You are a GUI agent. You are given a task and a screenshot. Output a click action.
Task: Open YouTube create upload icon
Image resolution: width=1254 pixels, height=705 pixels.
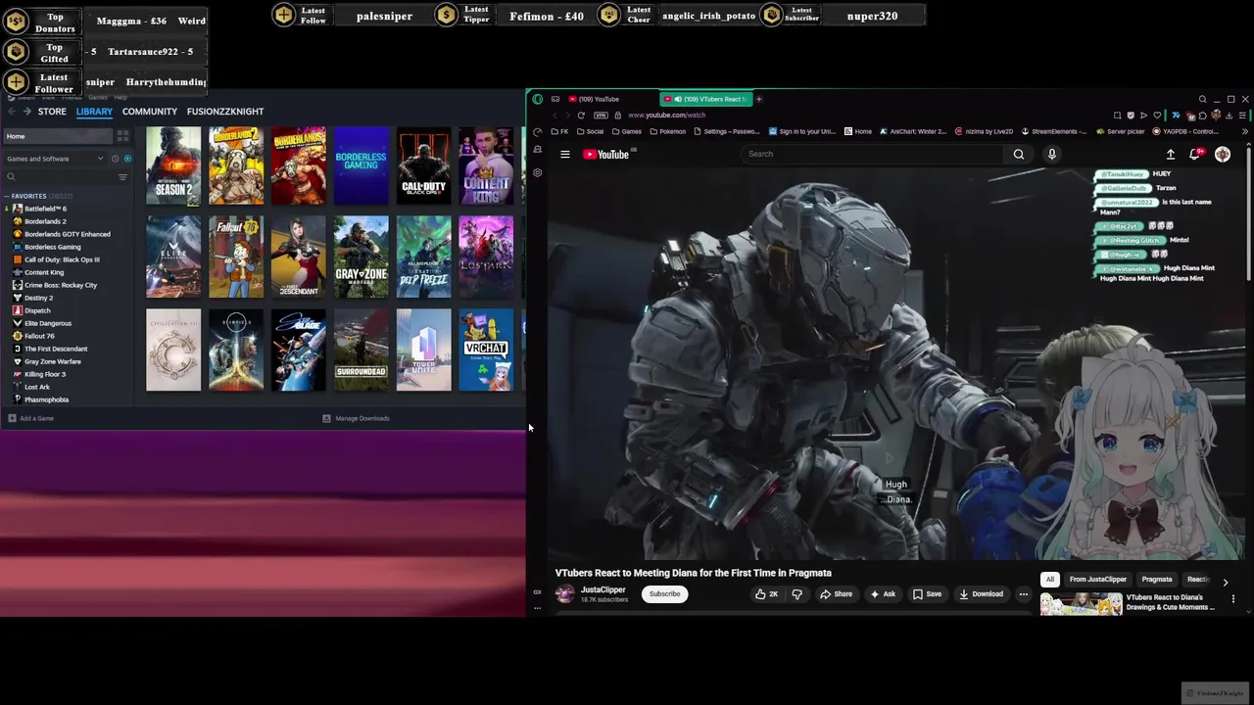point(1170,154)
